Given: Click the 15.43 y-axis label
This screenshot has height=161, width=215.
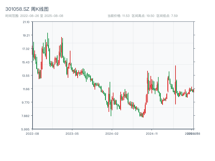Looking at the screenshot, I should click(x=26, y=62).
